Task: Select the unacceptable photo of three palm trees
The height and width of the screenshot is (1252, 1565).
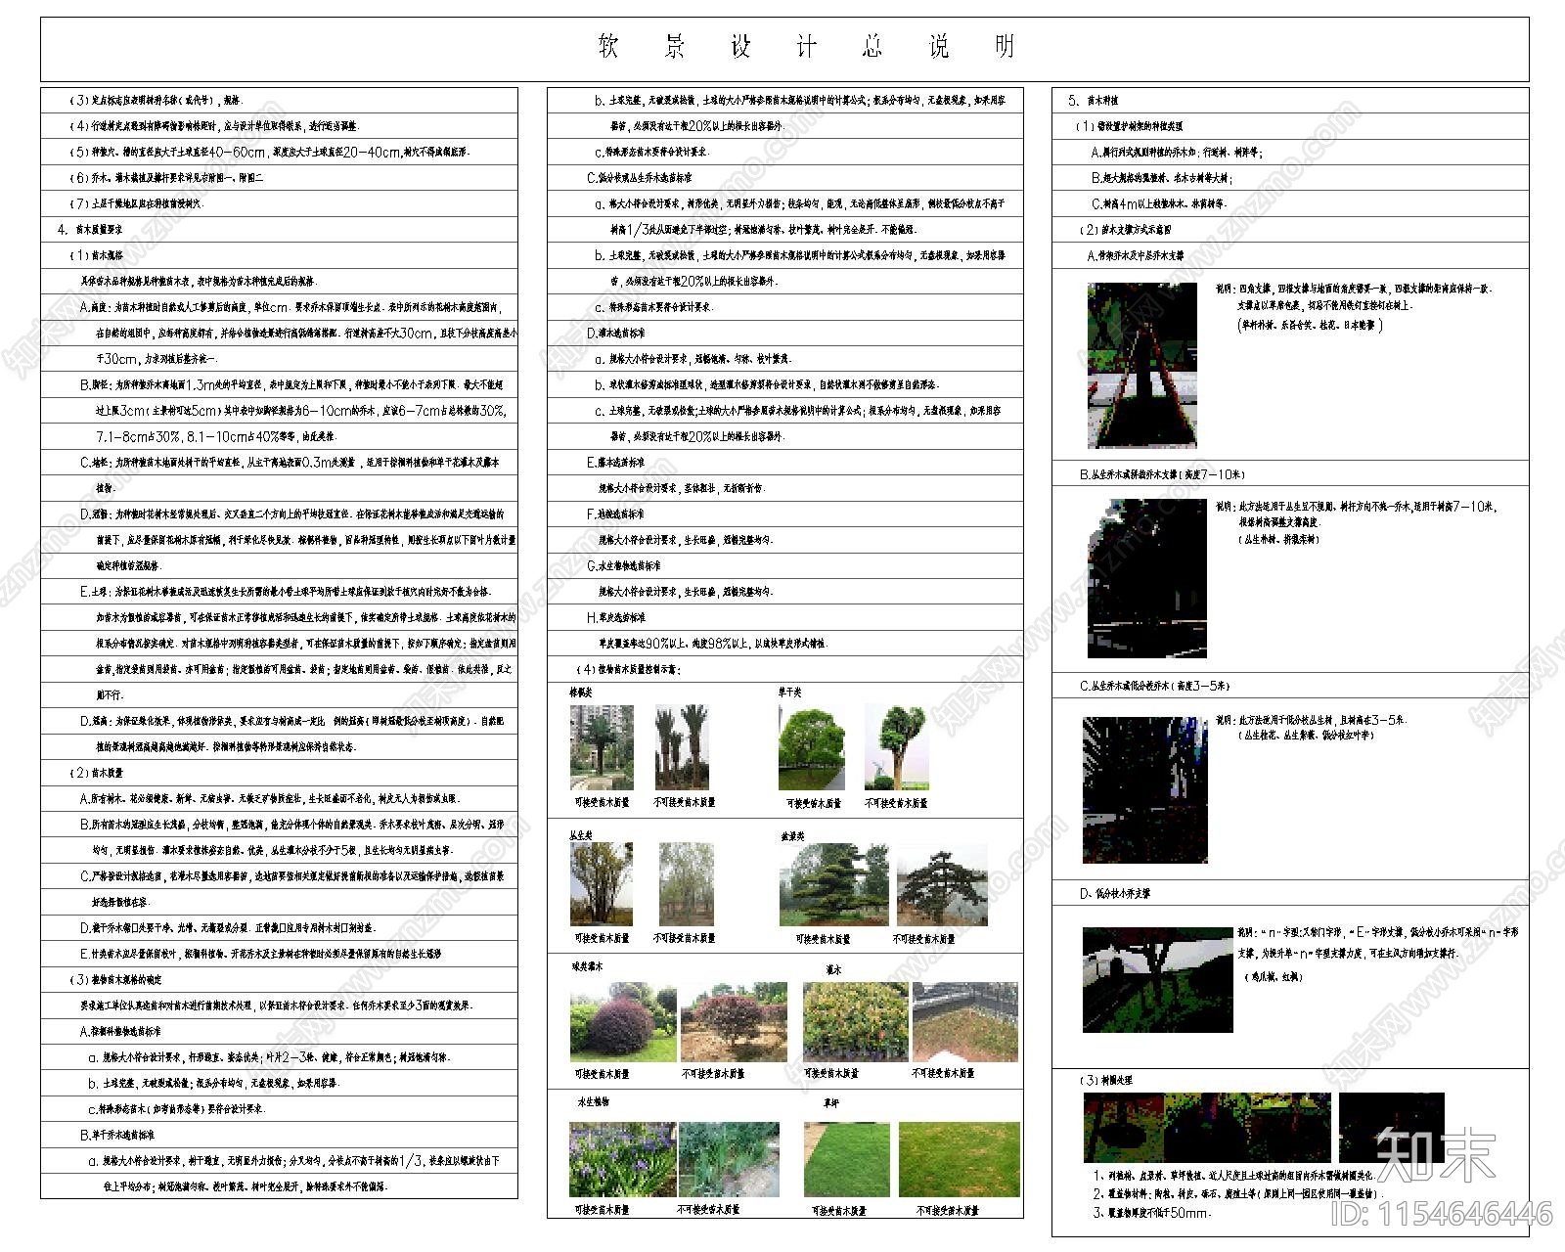Action: click(682, 747)
